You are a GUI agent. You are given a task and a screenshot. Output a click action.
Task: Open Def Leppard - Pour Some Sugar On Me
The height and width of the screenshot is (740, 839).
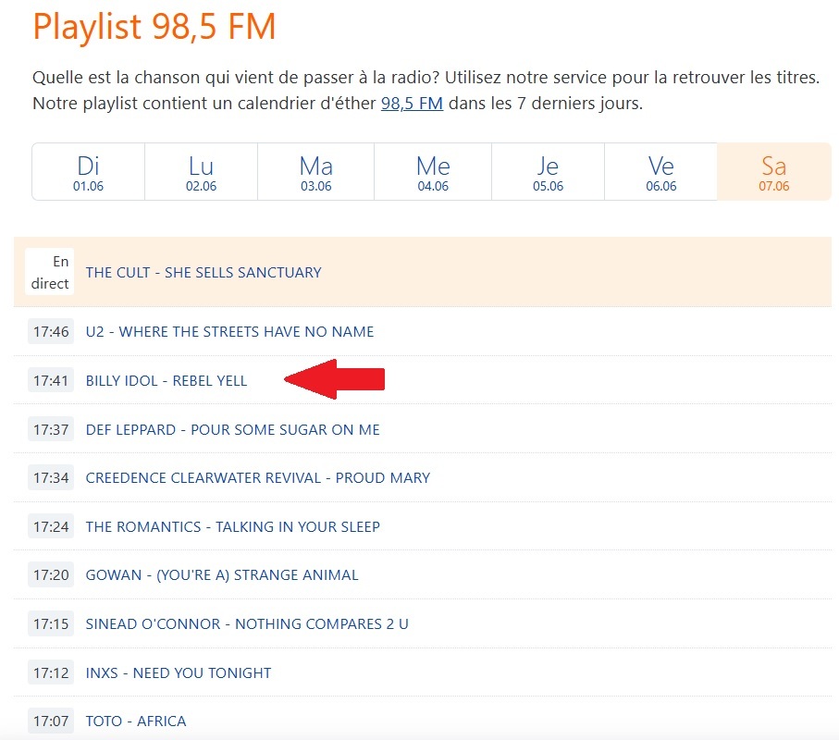pyautogui.click(x=232, y=429)
